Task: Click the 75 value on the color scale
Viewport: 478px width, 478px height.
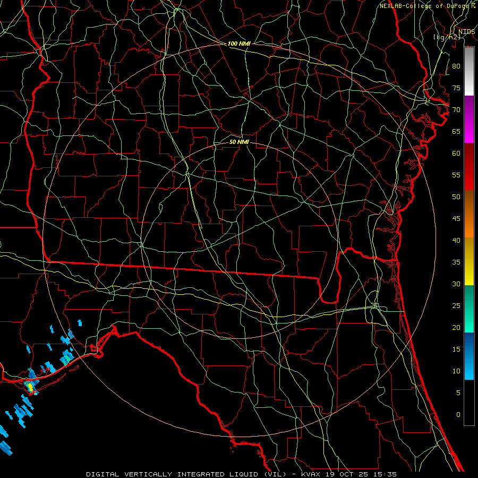Action: point(456,88)
